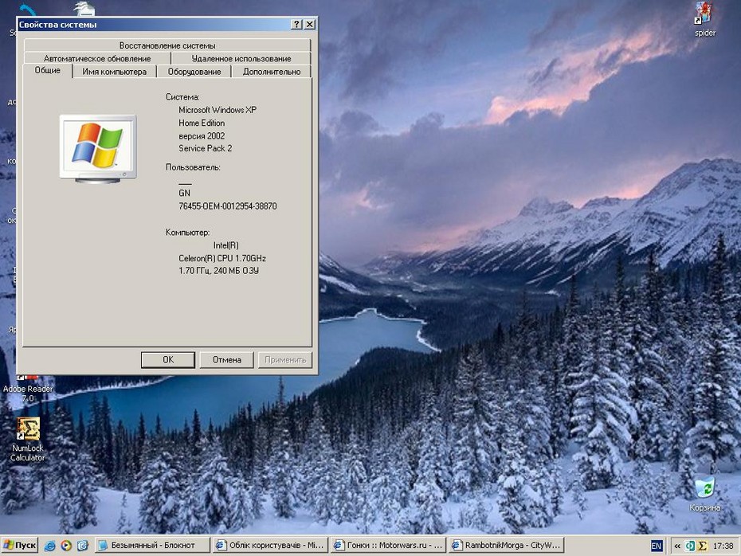Image resolution: width=741 pixels, height=556 pixels.
Task: Click the help question mark button in title bar
Action: click(296, 24)
